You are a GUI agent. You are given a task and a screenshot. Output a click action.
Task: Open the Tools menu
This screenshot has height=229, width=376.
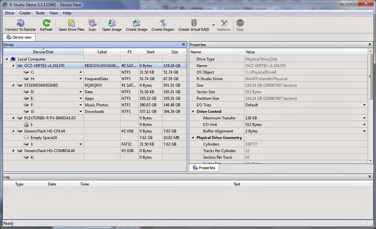click(x=40, y=13)
